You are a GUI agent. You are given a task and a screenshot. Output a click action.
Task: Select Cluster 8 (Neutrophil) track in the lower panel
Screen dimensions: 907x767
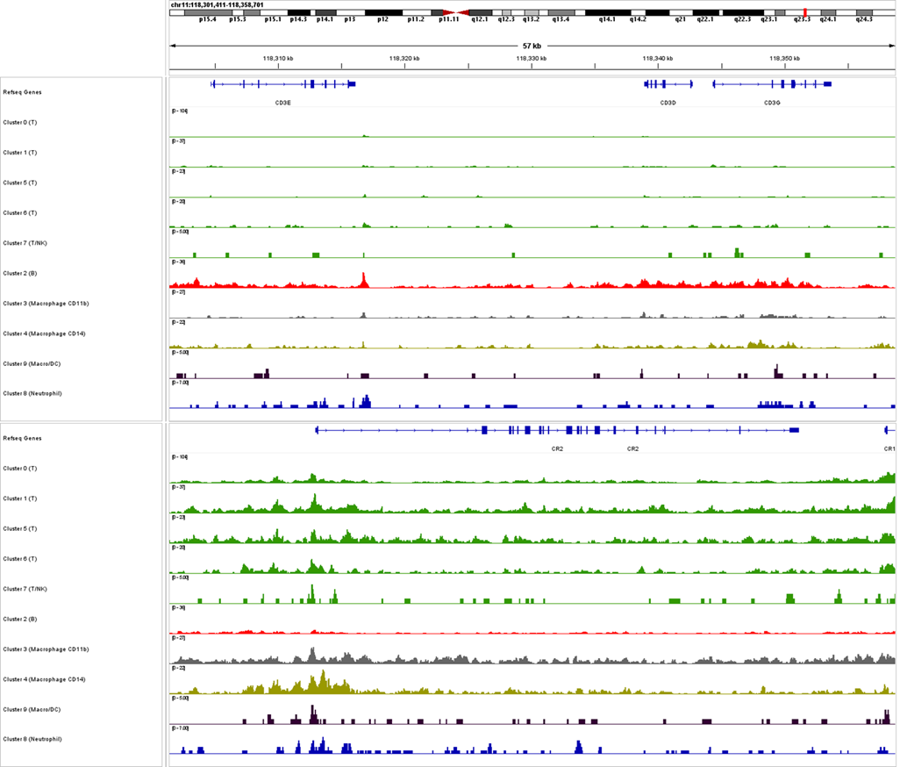point(32,739)
